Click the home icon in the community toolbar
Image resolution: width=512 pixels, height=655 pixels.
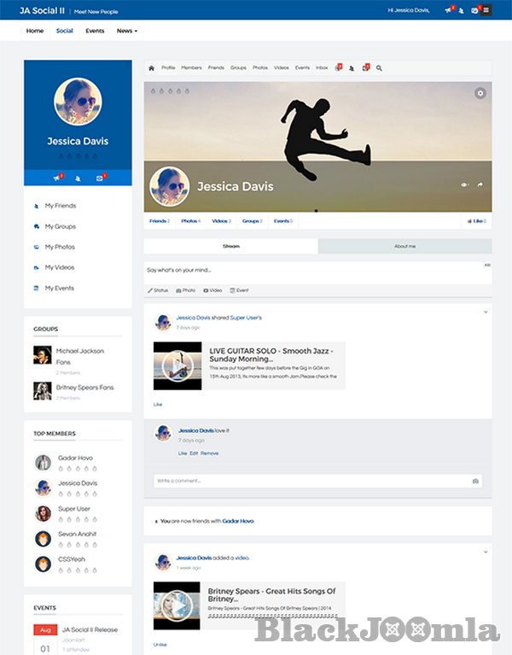tap(151, 67)
